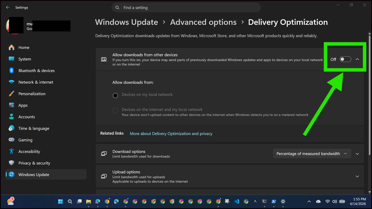Open taskbar Search

point(70,201)
